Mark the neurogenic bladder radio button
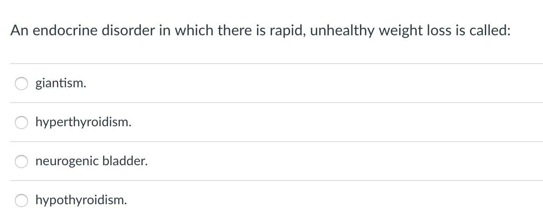Image resolution: width=543 pixels, height=220 pixels. point(21,162)
